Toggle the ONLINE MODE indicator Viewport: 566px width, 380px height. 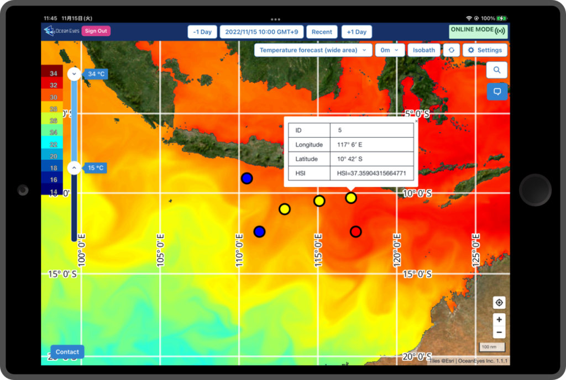(x=478, y=31)
